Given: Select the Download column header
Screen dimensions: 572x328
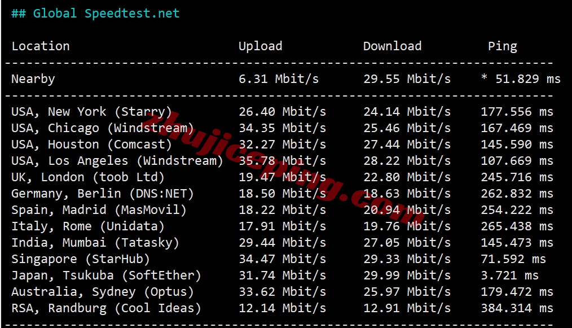Looking at the screenshot, I should 392,46.
